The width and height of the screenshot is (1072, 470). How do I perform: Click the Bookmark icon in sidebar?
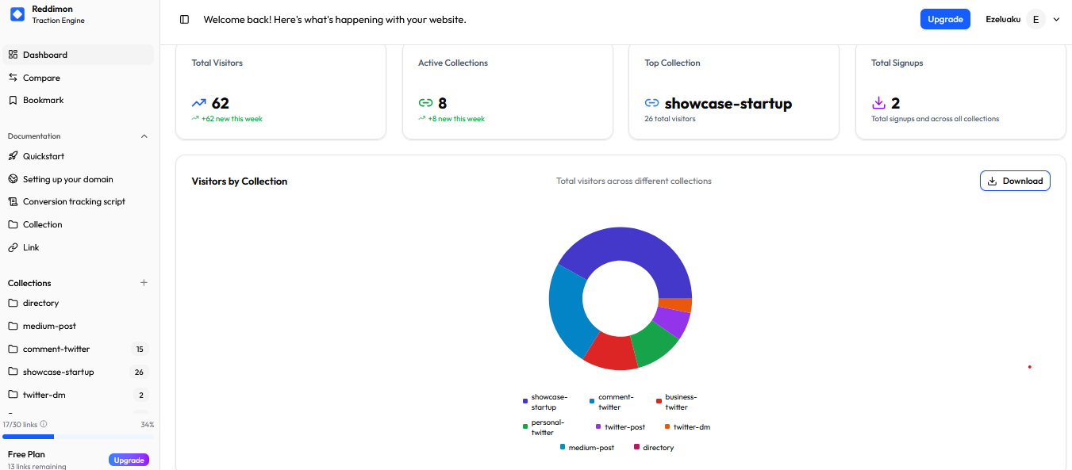(13, 101)
